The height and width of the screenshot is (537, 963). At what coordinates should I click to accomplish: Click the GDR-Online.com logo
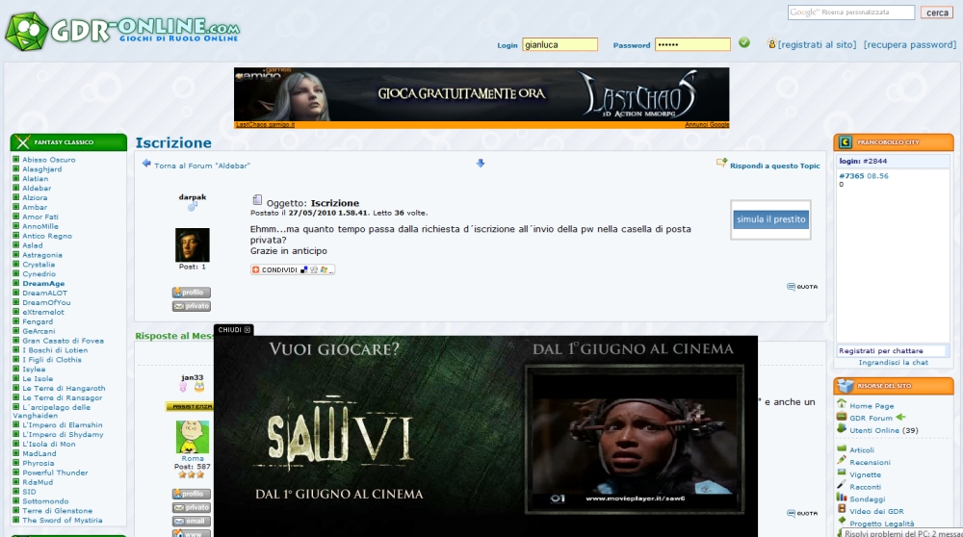pyautogui.click(x=121, y=31)
